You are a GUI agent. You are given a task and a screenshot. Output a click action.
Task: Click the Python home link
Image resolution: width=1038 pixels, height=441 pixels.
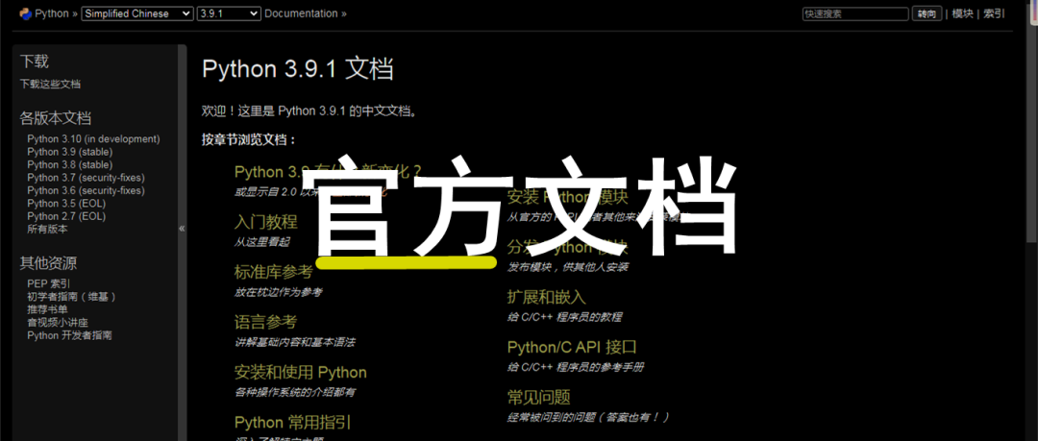tap(51, 13)
